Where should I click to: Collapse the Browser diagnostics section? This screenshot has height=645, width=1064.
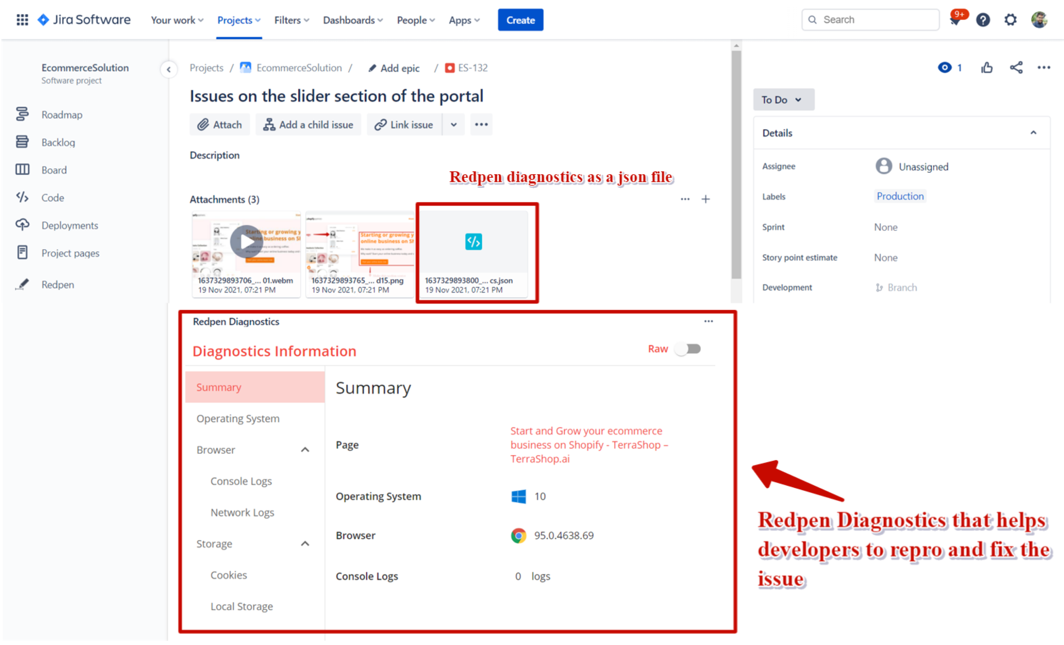[x=305, y=450]
